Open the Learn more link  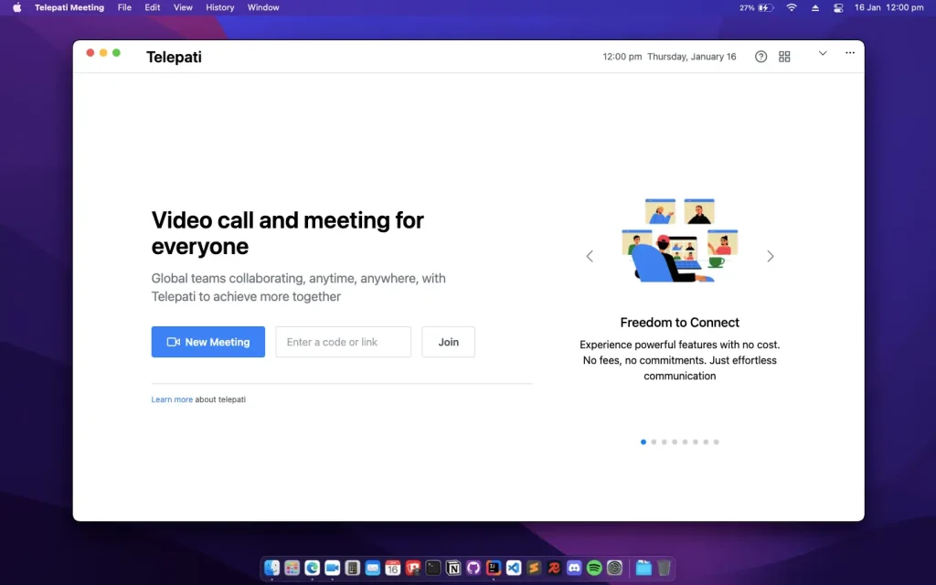(x=172, y=399)
